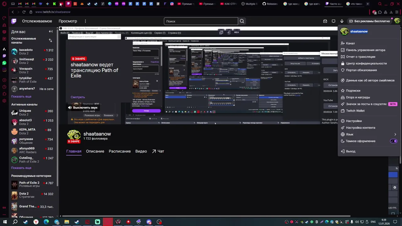Image resolution: width=402 pixels, height=226 pixels.
Task: Click the user avatar in the top bar
Action: tap(397, 21)
